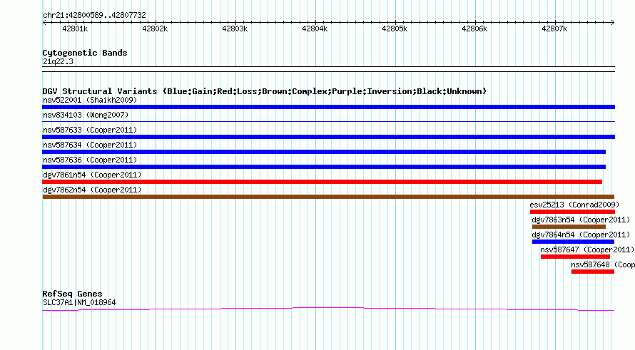Screen dimensions: 635x350
Task: Click the blue bar under nsv587636
Action: pos(324,167)
